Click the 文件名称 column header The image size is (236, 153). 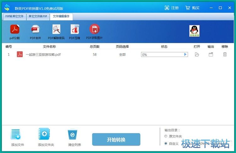click(x=49, y=47)
